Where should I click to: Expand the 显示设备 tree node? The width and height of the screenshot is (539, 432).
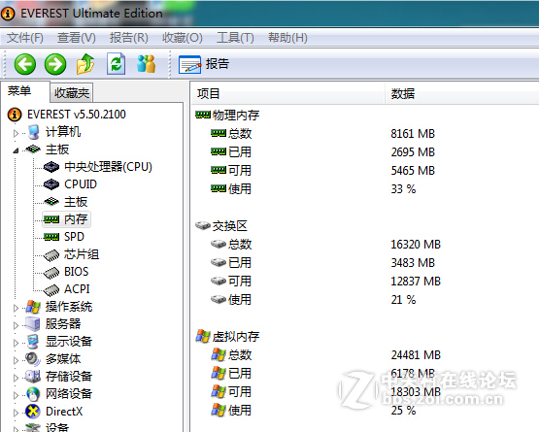16,343
